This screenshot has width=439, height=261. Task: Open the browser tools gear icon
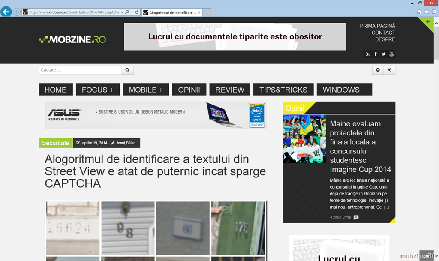433,12
